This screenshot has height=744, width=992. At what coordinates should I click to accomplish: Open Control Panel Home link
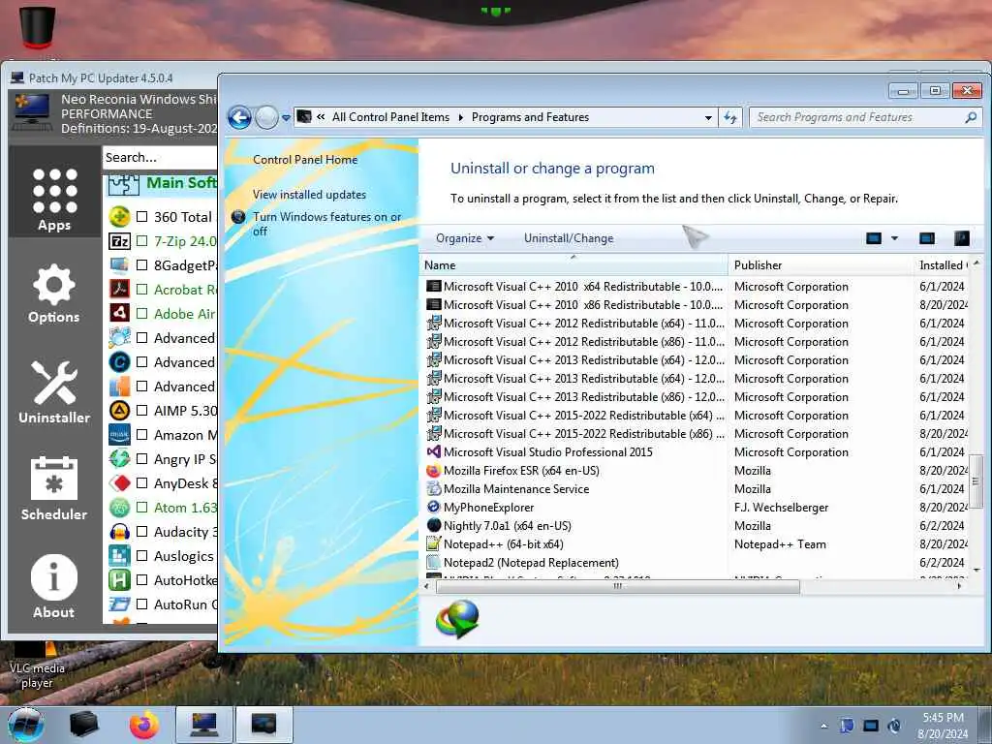pyautogui.click(x=305, y=160)
